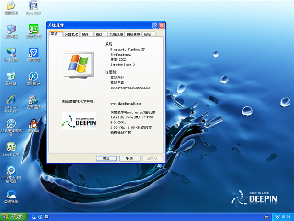This screenshot has height=221, width=294.
Task: Click the 确定 OK button
Action: [x=106, y=158]
